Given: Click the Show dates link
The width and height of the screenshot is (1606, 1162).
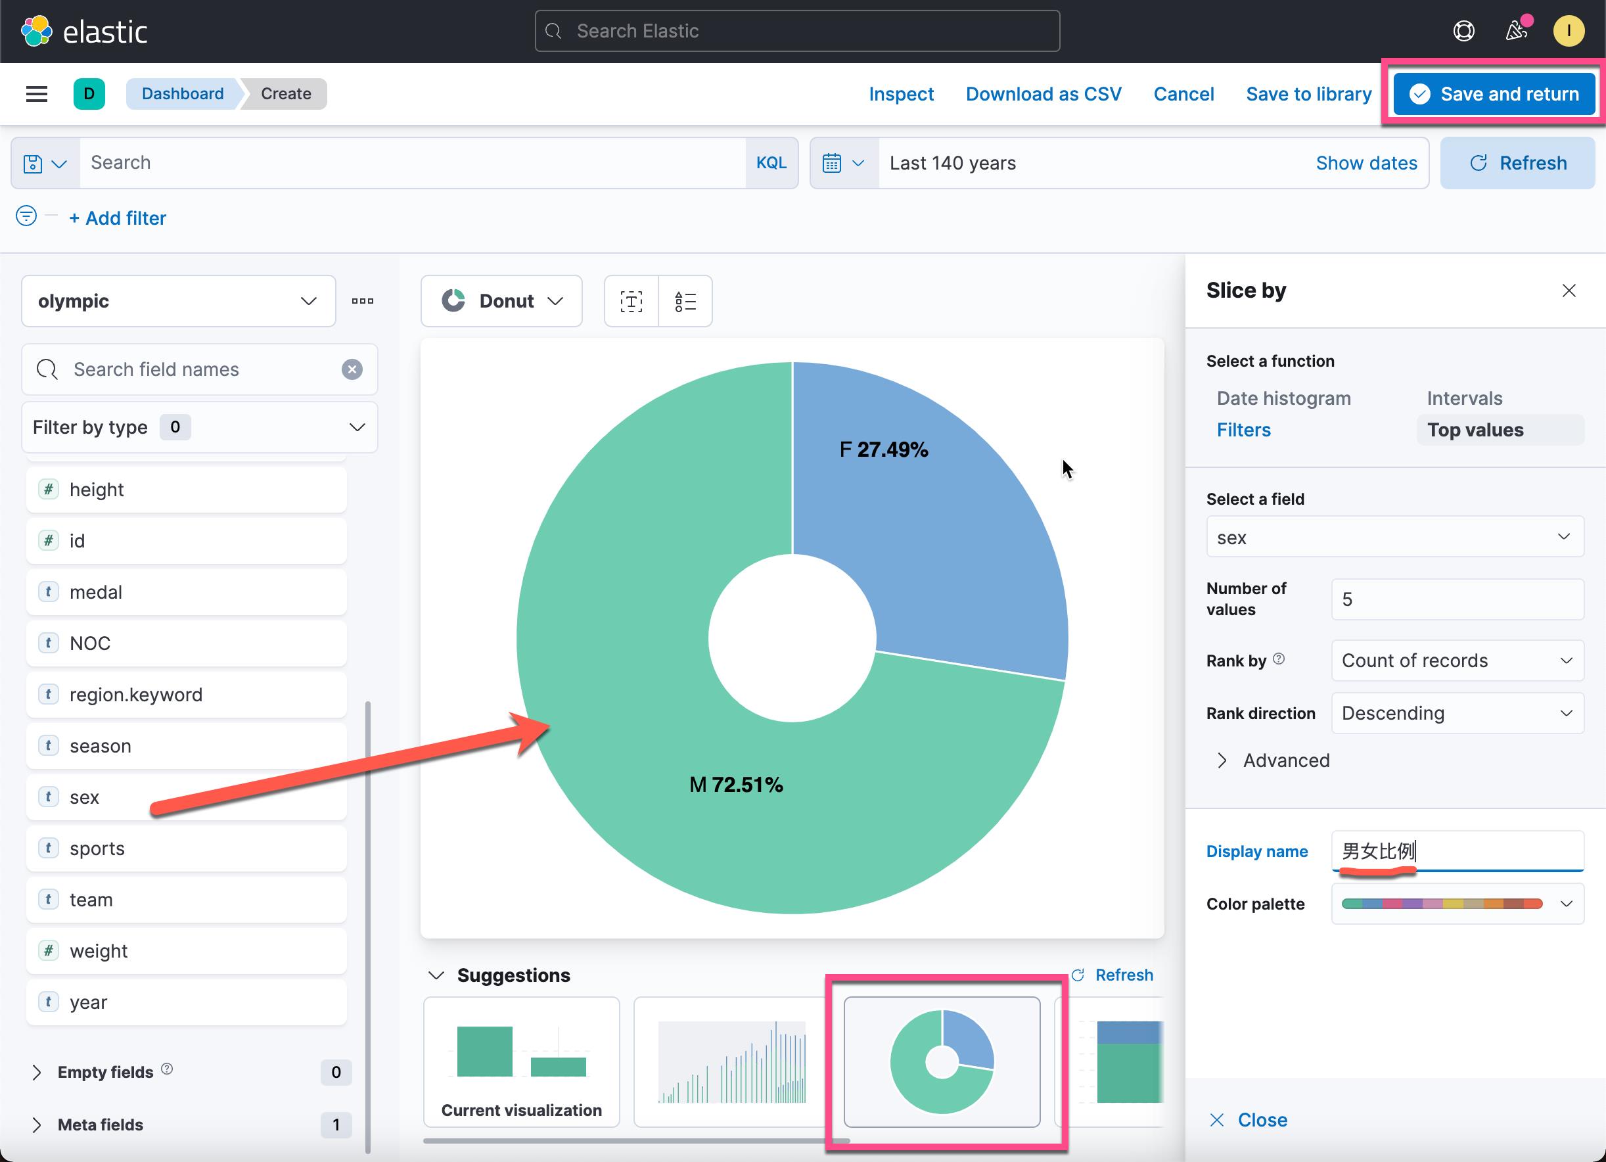Looking at the screenshot, I should tap(1366, 164).
